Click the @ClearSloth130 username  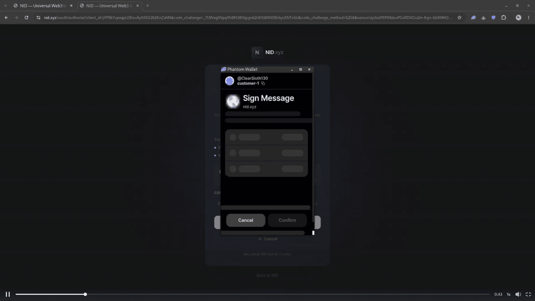point(252,78)
